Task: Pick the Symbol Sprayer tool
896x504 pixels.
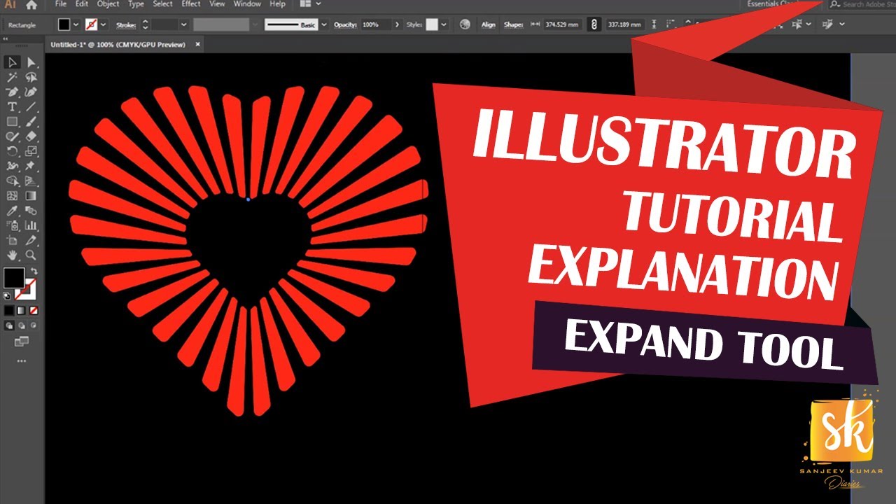Action: coord(13,225)
